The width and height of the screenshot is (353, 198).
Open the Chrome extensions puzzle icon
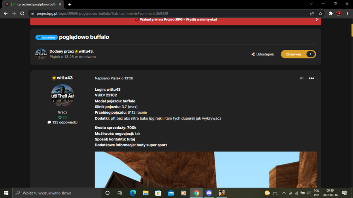[x=330, y=13]
